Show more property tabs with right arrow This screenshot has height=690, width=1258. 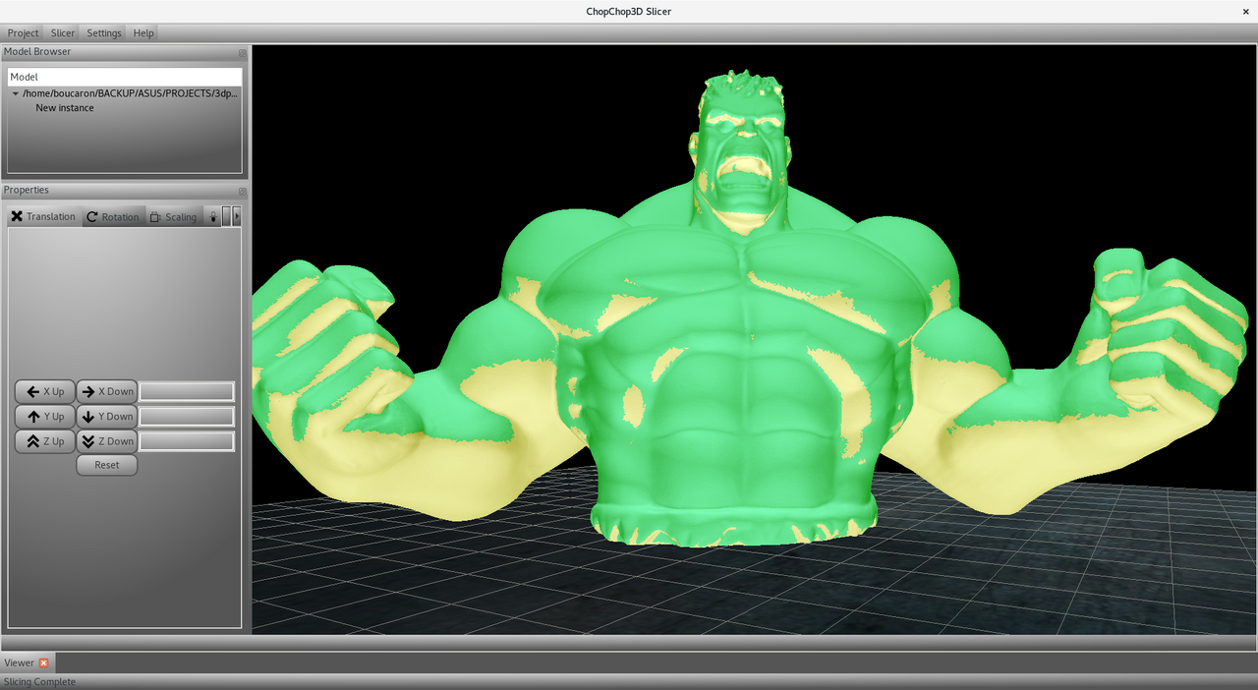[236, 216]
